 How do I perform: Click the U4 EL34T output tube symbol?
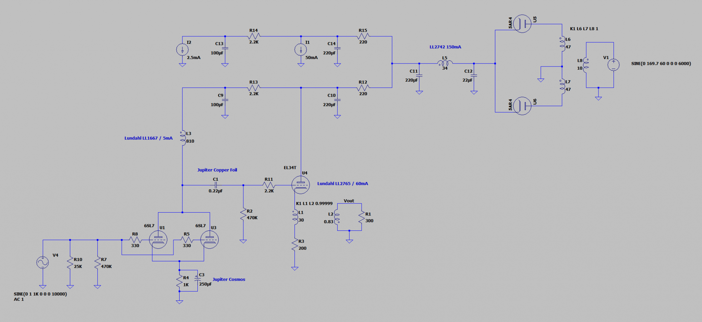coord(301,185)
